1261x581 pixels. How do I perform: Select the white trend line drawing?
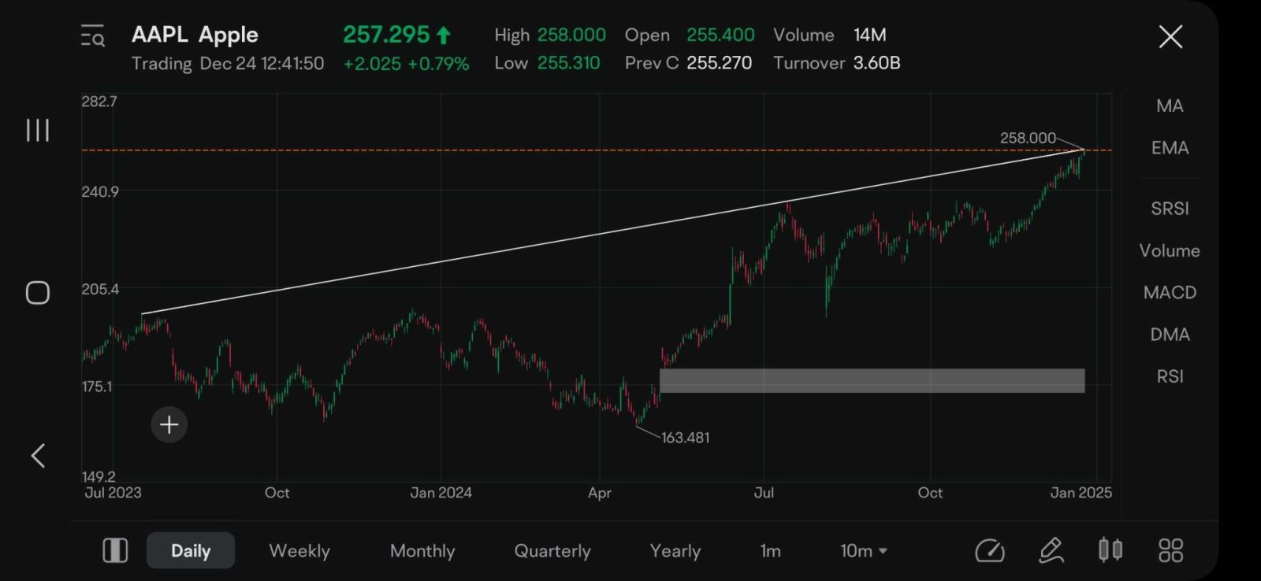point(612,232)
